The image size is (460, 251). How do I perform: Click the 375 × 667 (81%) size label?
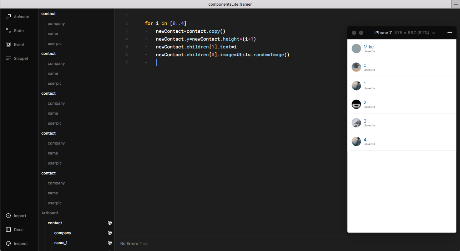(412, 33)
